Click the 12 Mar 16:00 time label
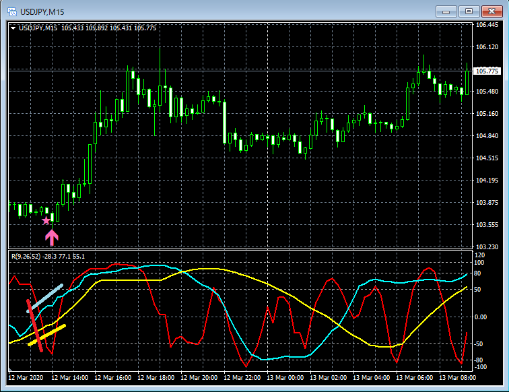 113,378
